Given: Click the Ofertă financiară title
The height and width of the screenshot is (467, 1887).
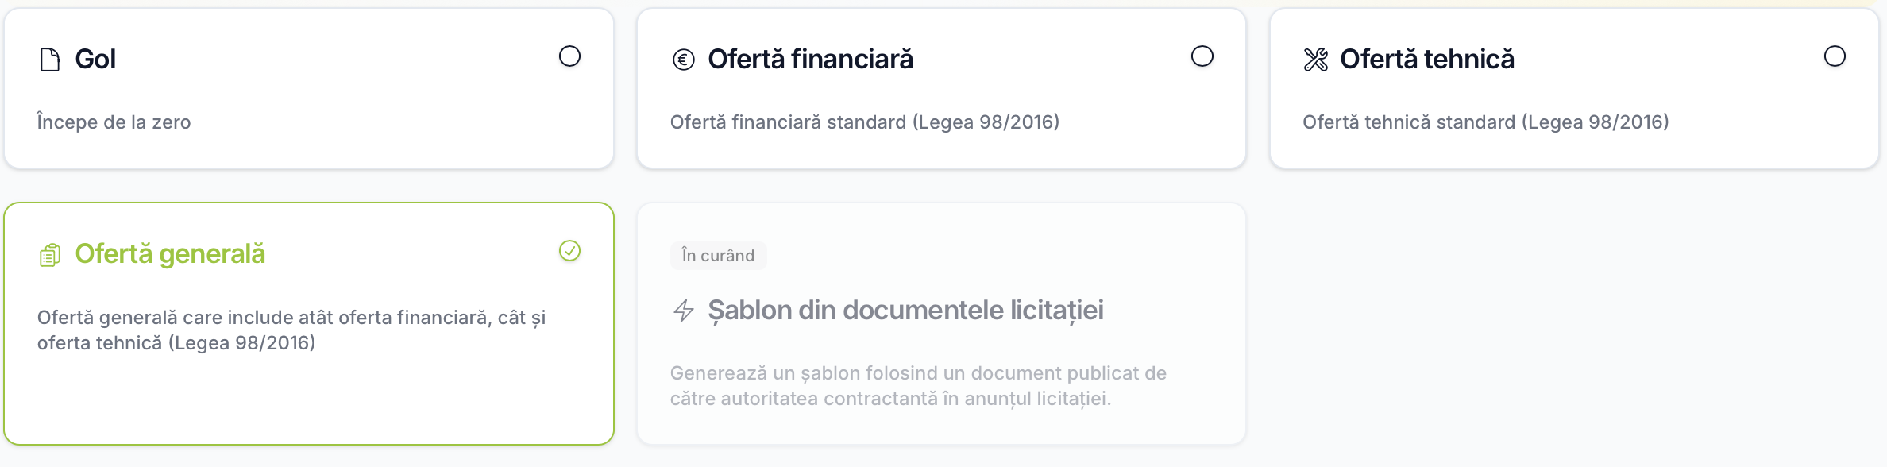Looking at the screenshot, I should tap(810, 60).
